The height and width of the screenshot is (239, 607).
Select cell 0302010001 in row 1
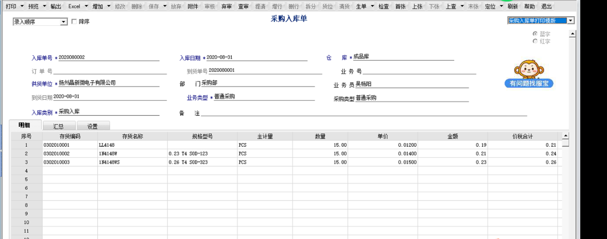(70, 145)
